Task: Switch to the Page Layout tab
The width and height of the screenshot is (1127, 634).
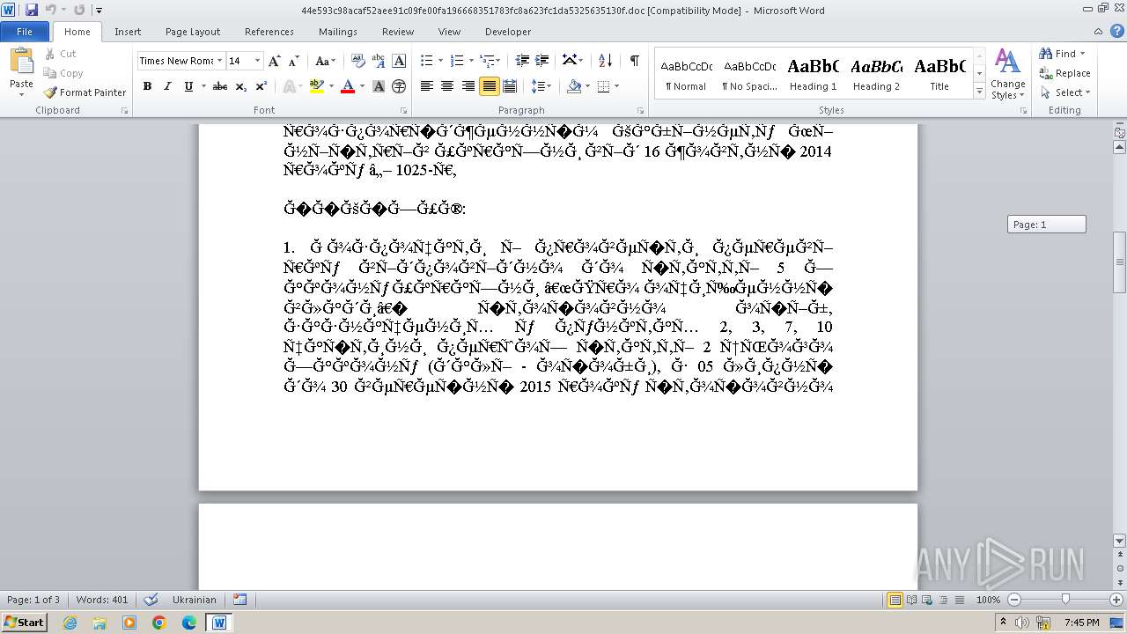Action: (x=193, y=31)
